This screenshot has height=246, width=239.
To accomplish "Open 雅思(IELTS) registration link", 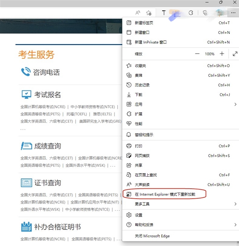I will coord(102,114).
